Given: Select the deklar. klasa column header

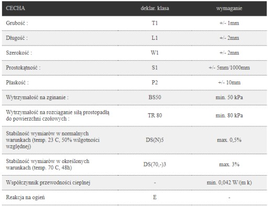Looking at the screenshot, I should tap(155, 8).
